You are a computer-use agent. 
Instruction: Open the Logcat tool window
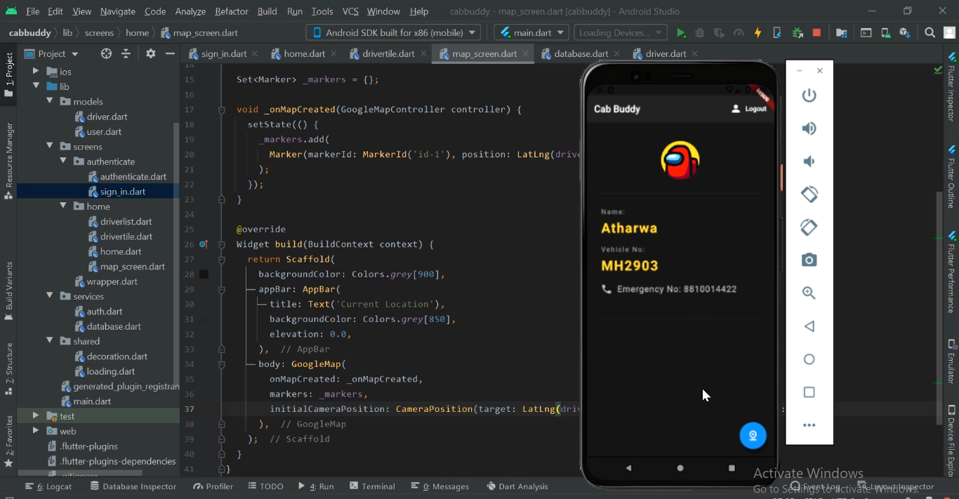pyautogui.click(x=48, y=486)
